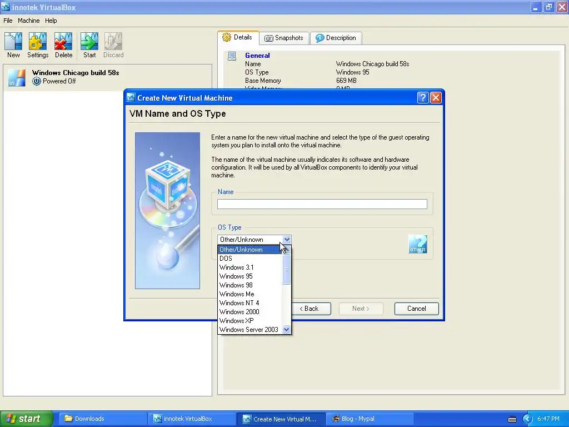Open Settings from the toolbar
The height and width of the screenshot is (427, 569).
[38, 45]
